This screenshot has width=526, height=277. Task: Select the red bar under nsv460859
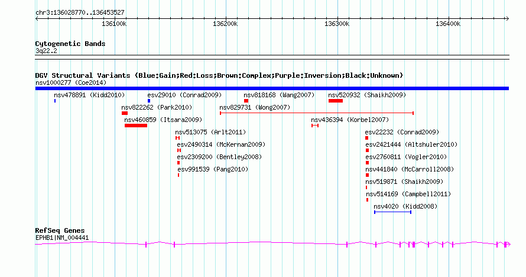click(136, 126)
